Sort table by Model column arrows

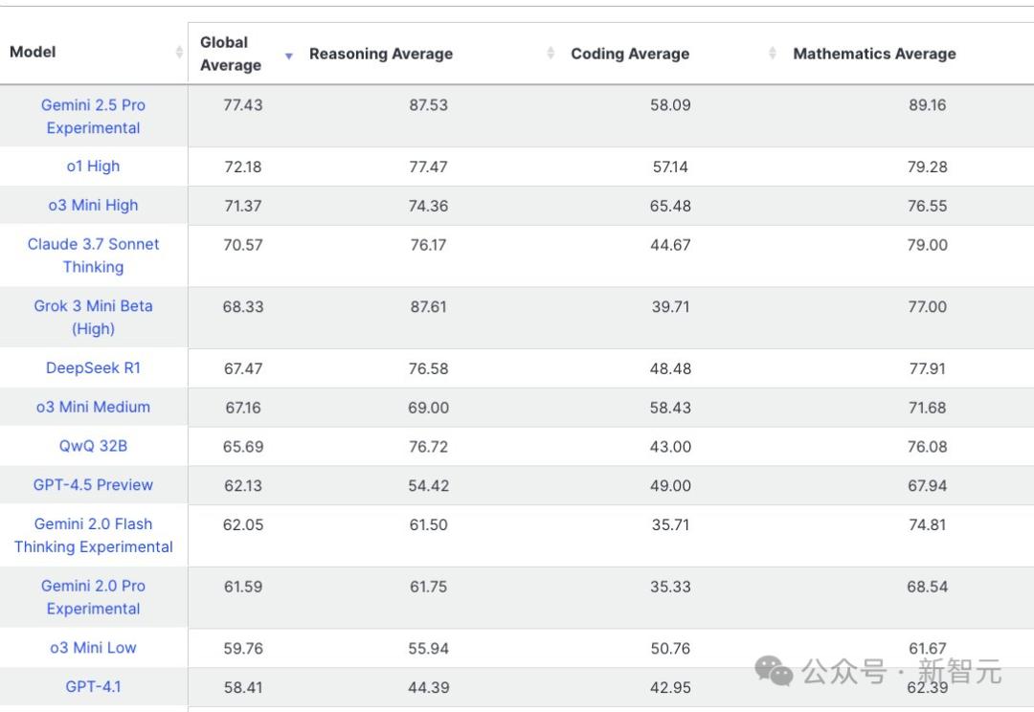pos(179,52)
